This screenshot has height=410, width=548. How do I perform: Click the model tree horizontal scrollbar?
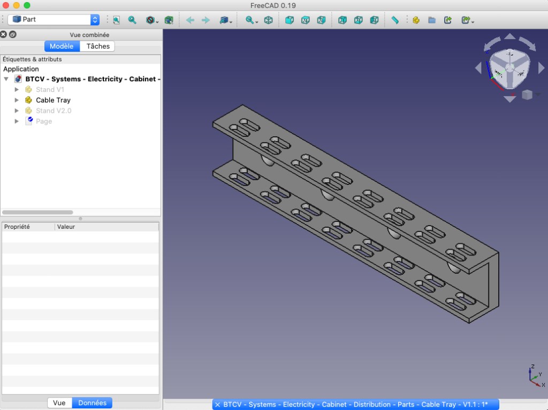(37, 212)
